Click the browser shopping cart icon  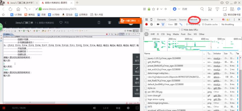[210, 9]
